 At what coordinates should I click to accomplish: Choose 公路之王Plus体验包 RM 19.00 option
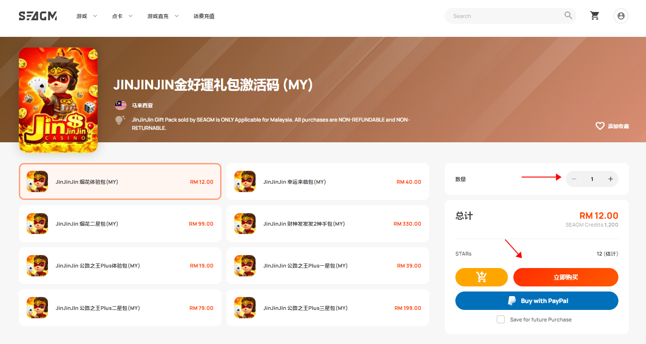click(120, 266)
